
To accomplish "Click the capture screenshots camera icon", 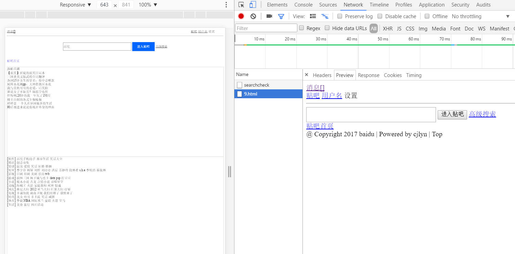I will click(x=269, y=16).
